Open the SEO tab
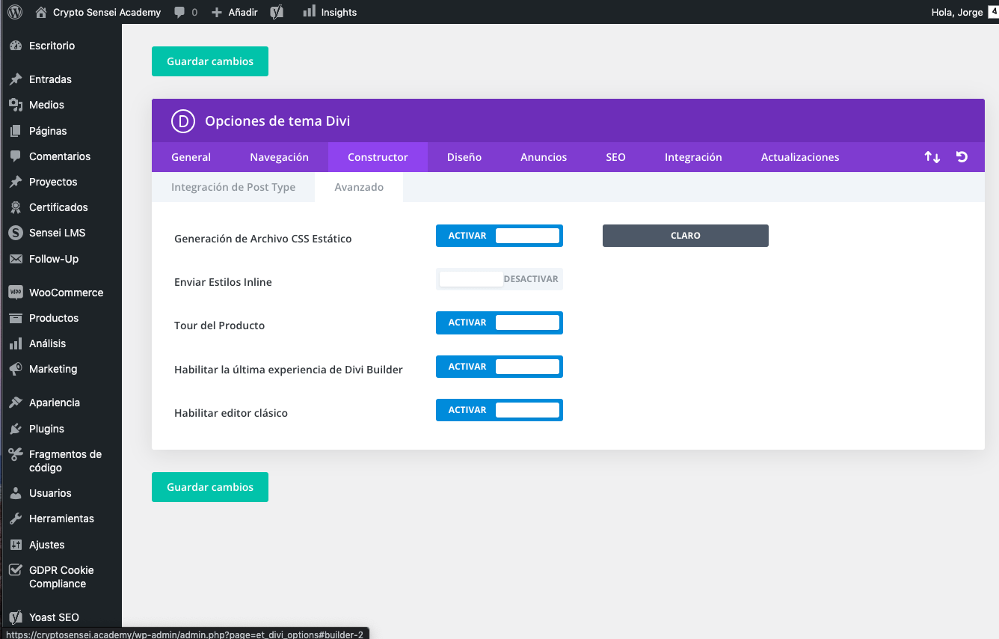Screen dimensions: 999x639 (x=615, y=157)
